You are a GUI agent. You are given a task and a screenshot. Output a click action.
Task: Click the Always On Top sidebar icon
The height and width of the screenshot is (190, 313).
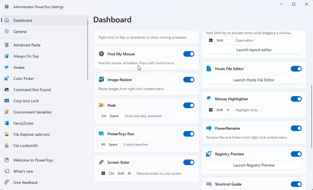[7, 56]
